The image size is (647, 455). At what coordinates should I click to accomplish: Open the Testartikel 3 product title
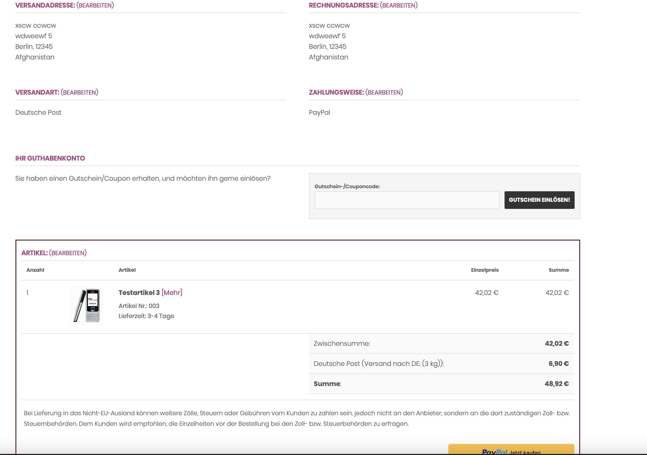pyautogui.click(x=139, y=293)
